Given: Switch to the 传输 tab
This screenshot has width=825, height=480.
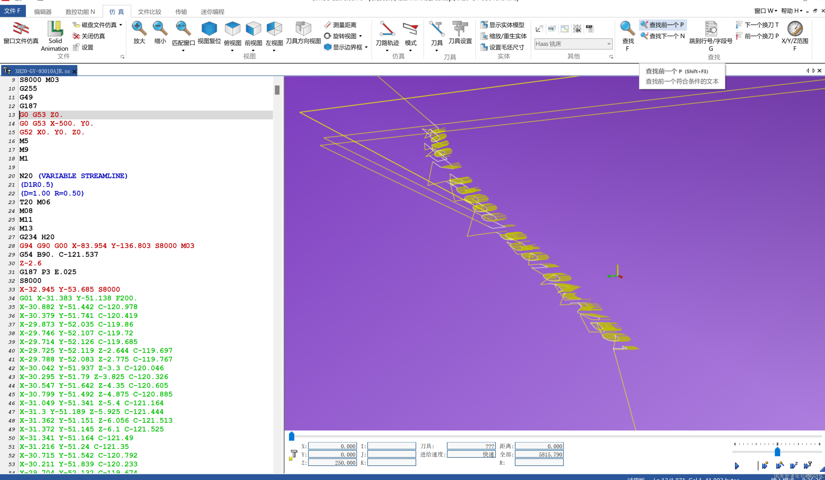Looking at the screenshot, I should pyautogui.click(x=181, y=12).
